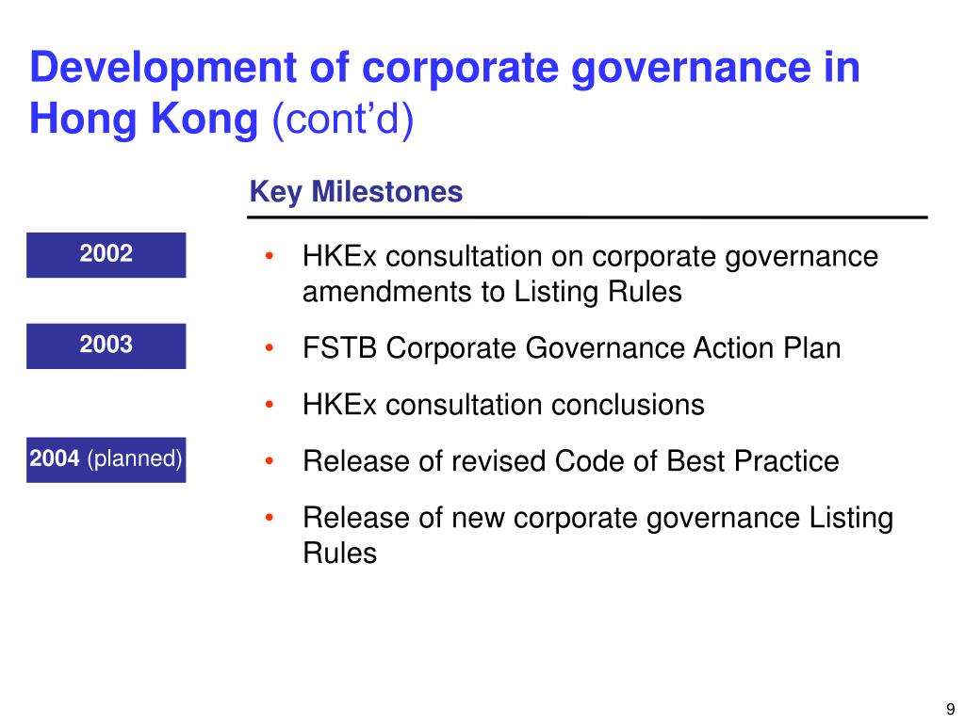The width and height of the screenshot is (965, 723).
Task: Select the Key Milestones heading
Action: pyautogui.click(x=355, y=192)
